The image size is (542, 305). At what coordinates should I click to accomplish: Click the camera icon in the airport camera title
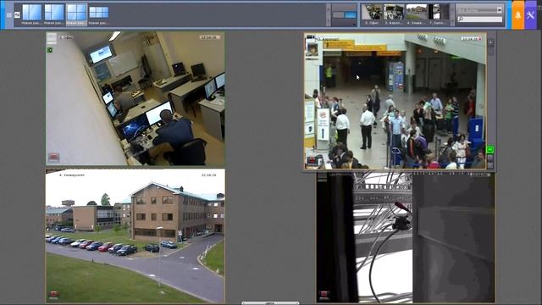click(311, 36)
